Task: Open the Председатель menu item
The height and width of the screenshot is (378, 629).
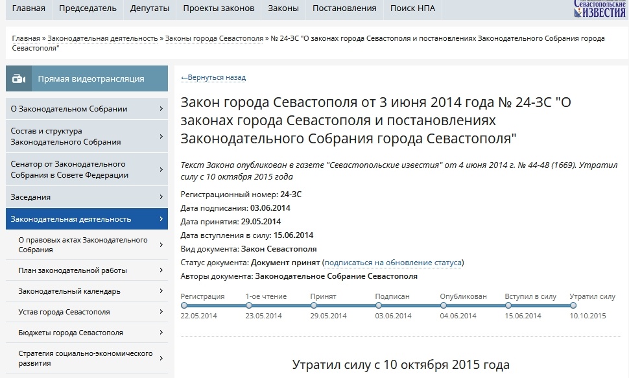Action: coord(88,8)
